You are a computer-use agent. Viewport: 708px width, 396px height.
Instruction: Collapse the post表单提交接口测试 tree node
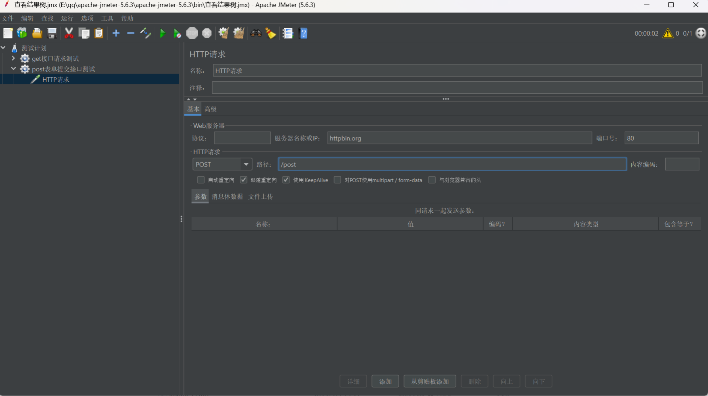pos(13,69)
